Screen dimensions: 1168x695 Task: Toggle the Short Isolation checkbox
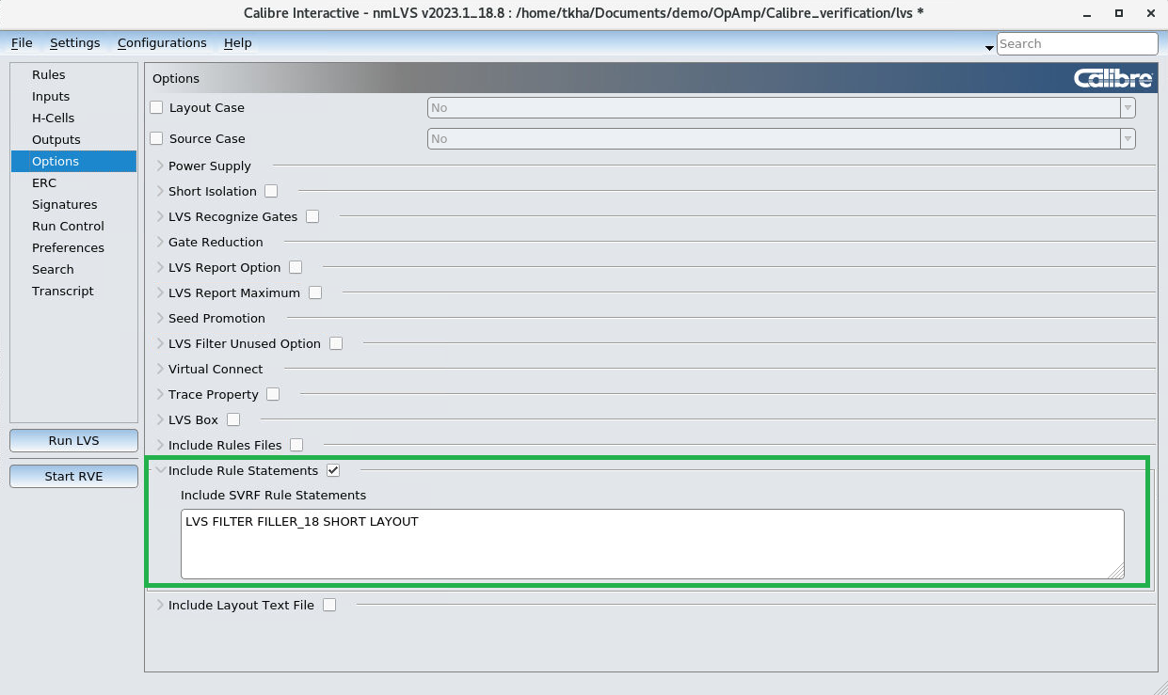pyautogui.click(x=271, y=191)
